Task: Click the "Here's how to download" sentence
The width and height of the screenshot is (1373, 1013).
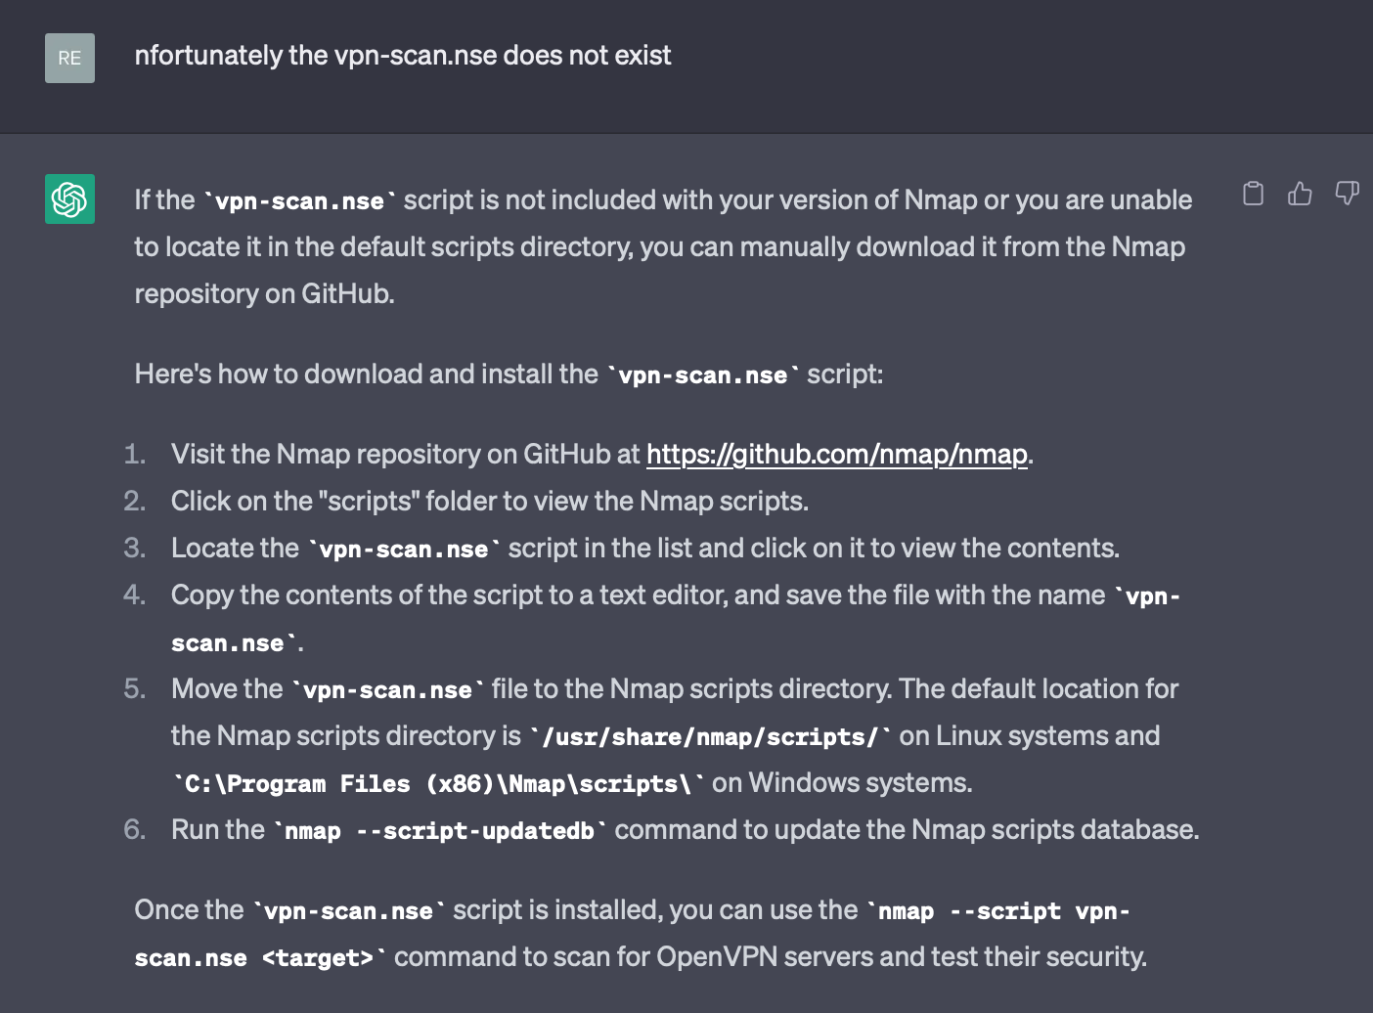Action: point(509,374)
